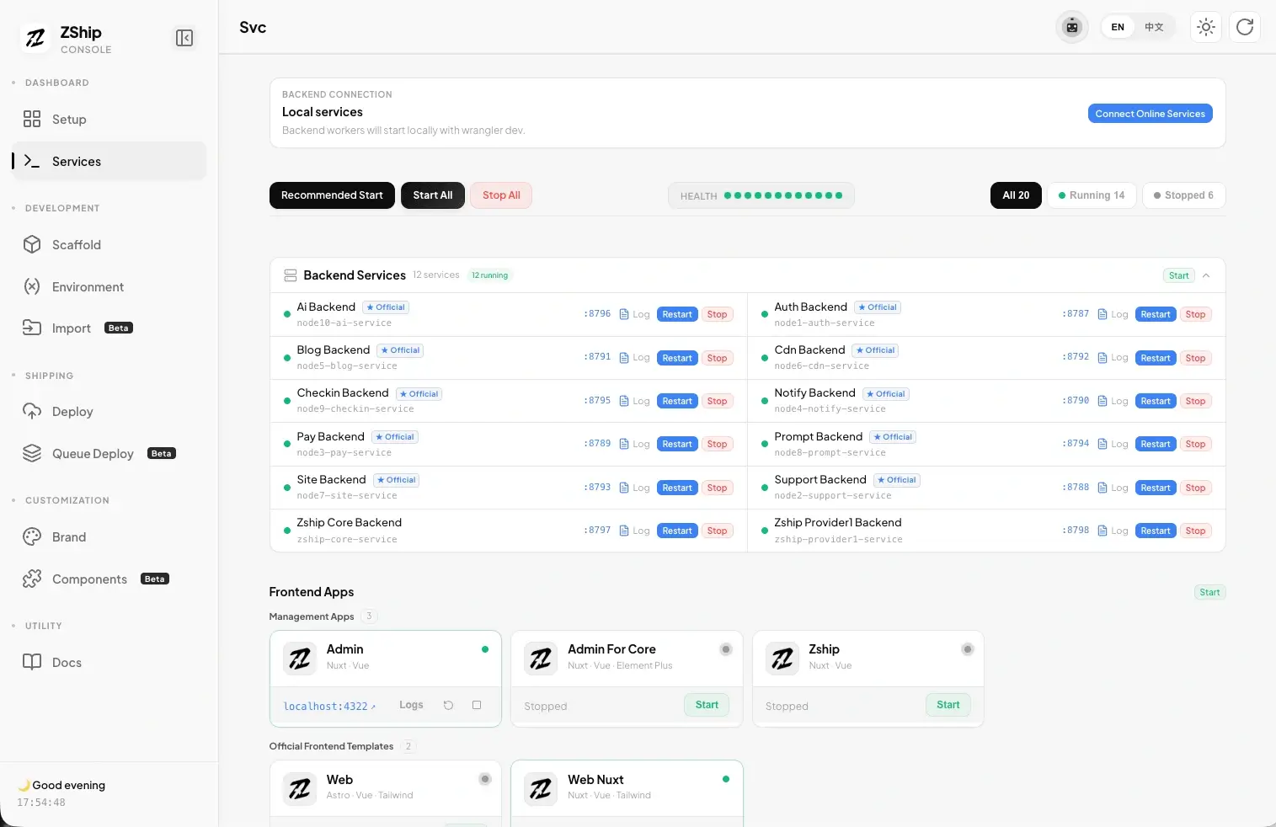
Task: Toggle light theme sun icon
Action: [x=1206, y=27]
